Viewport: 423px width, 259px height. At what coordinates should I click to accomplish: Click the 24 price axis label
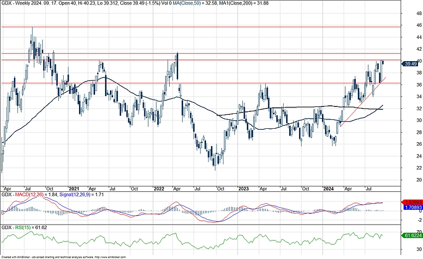[419, 156]
